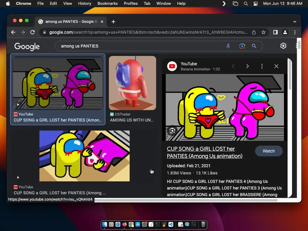Open the Bookmarks menu

(107, 3)
